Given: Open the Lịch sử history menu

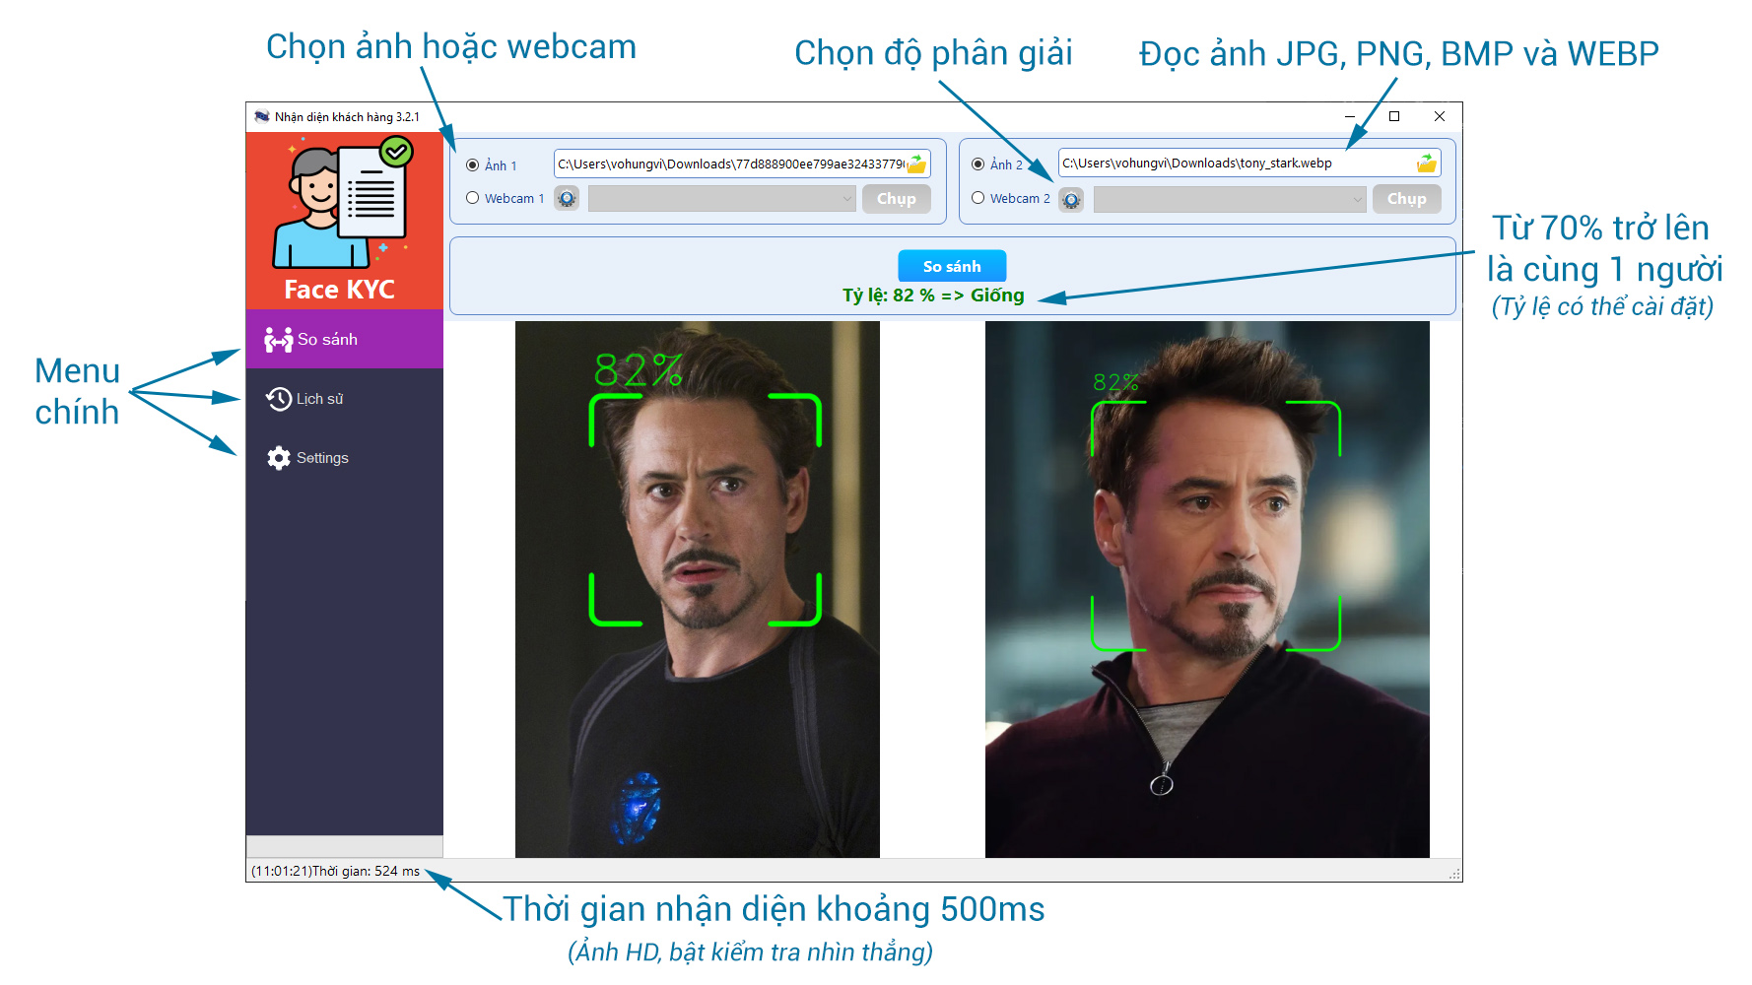Looking at the screenshot, I should coord(345,399).
